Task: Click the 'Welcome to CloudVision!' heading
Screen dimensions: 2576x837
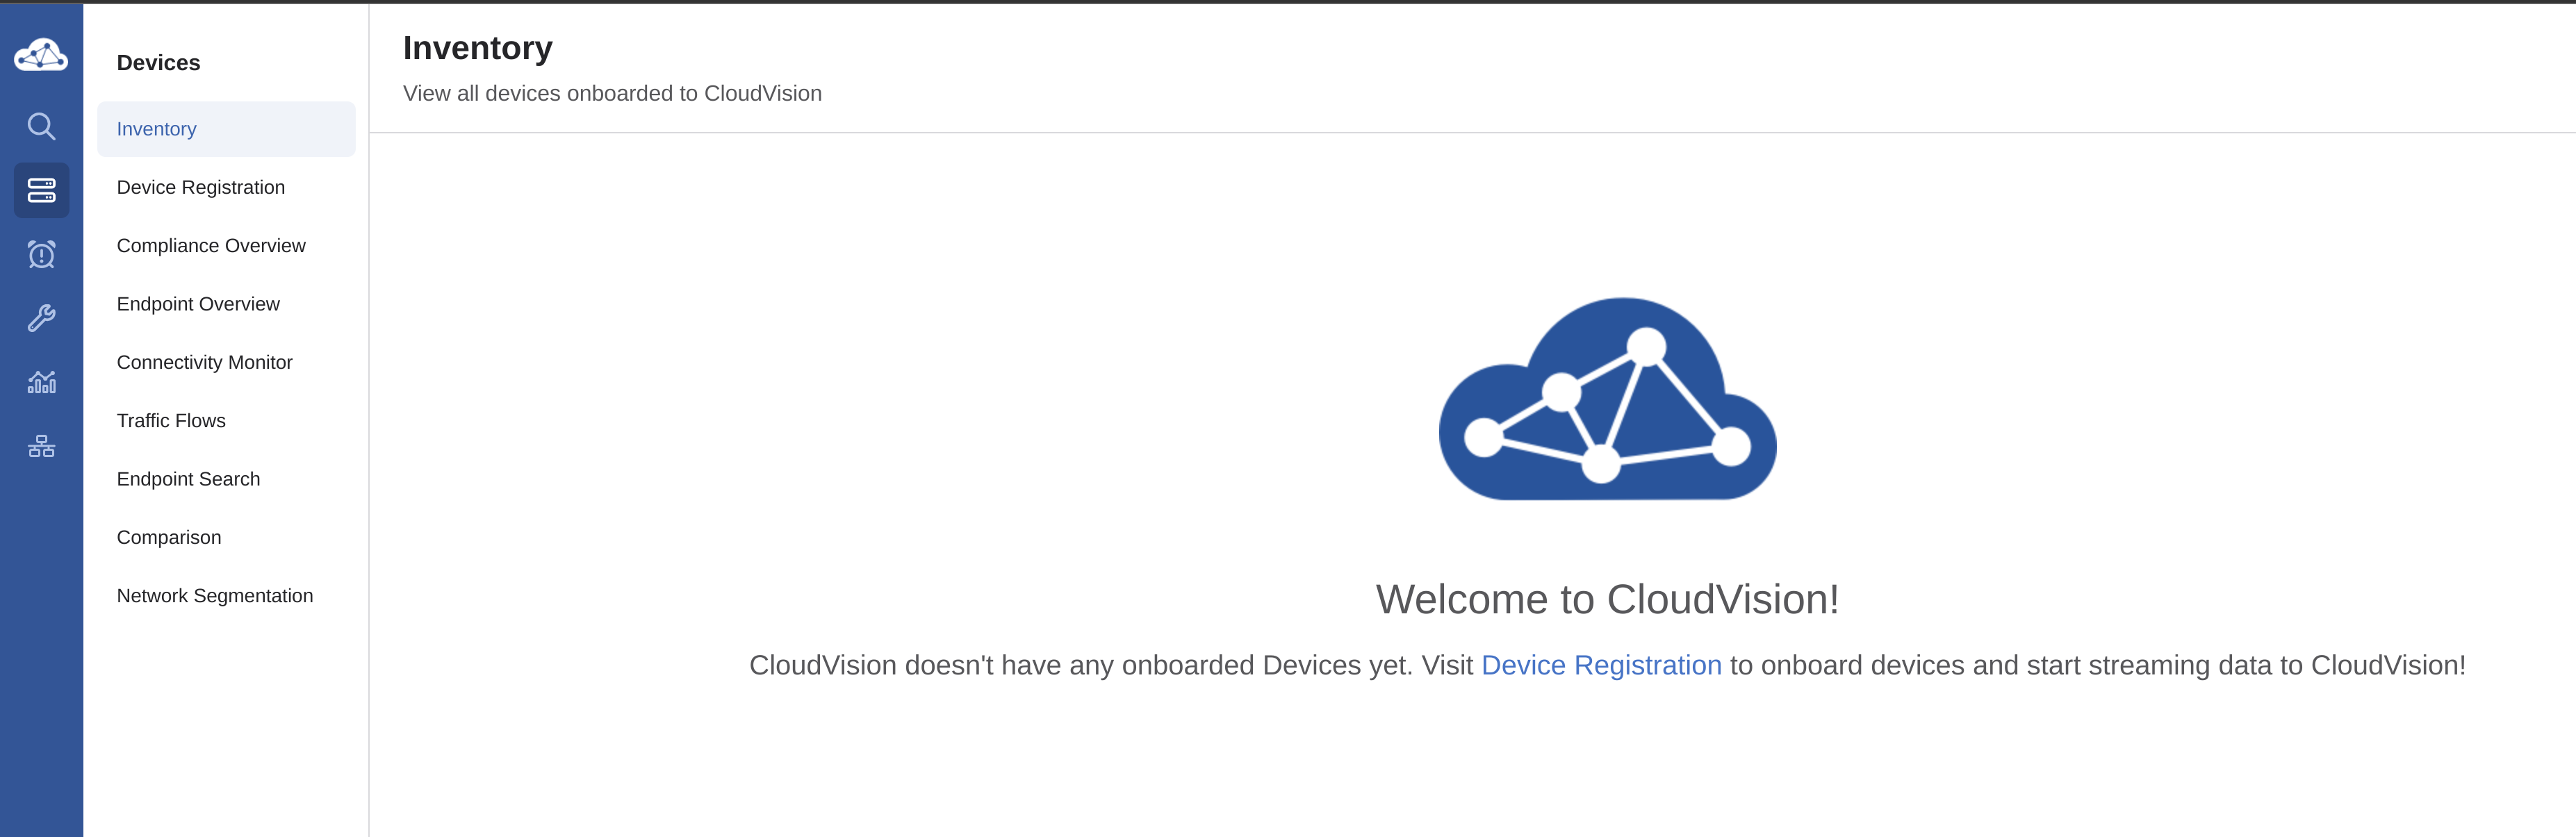Action: (x=1607, y=600)
